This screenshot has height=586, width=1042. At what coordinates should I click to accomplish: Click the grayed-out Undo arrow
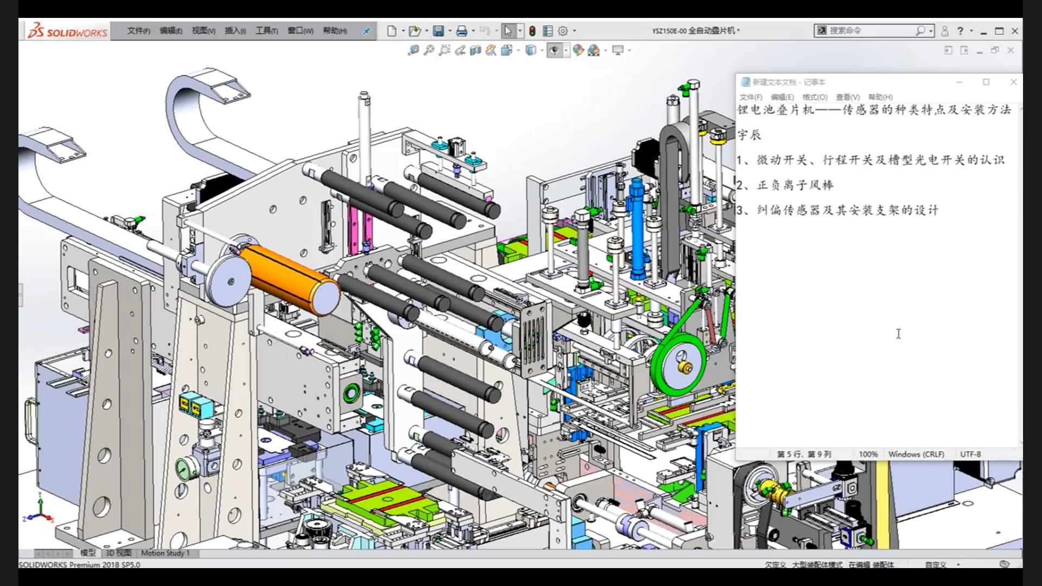click(485, 31)
